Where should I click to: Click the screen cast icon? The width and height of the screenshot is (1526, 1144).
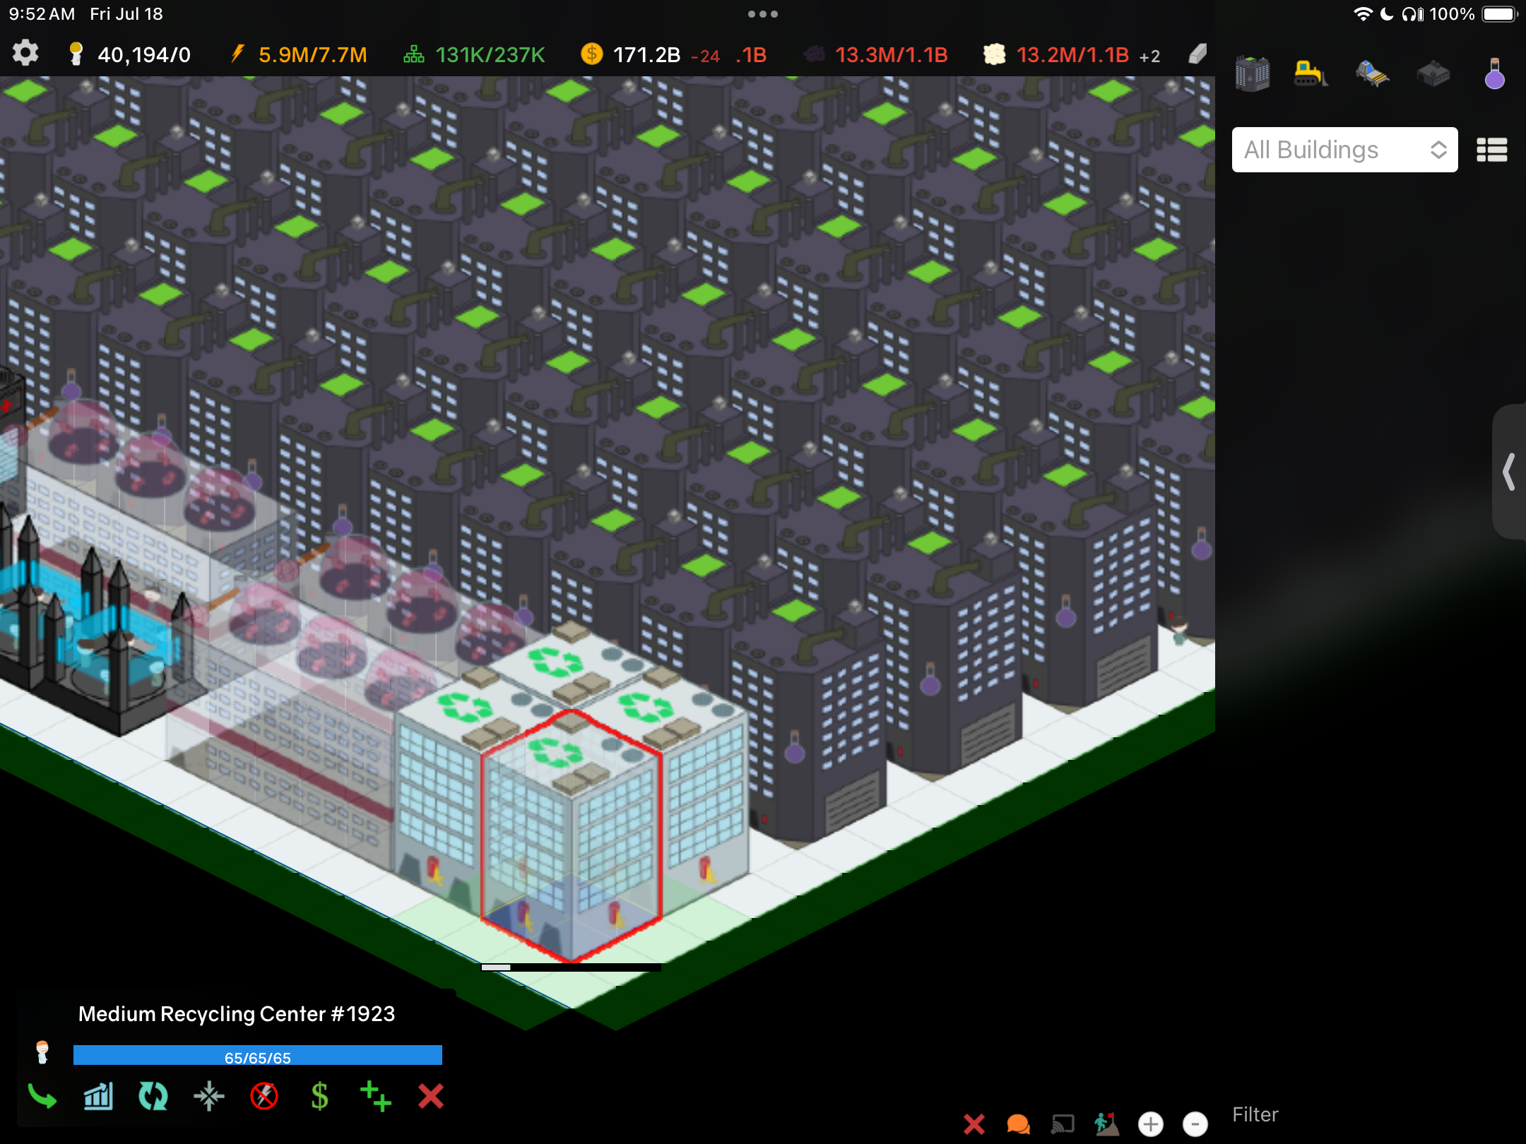1063,1124
